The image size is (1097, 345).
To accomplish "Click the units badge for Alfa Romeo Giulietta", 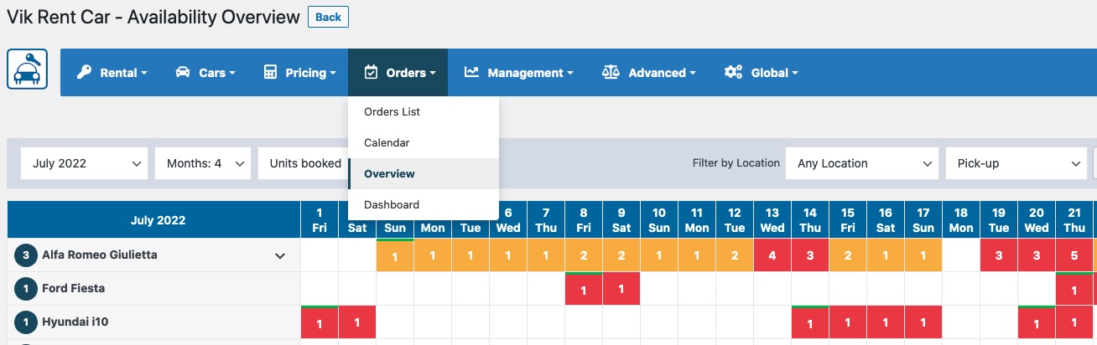I will pos(26,255).
